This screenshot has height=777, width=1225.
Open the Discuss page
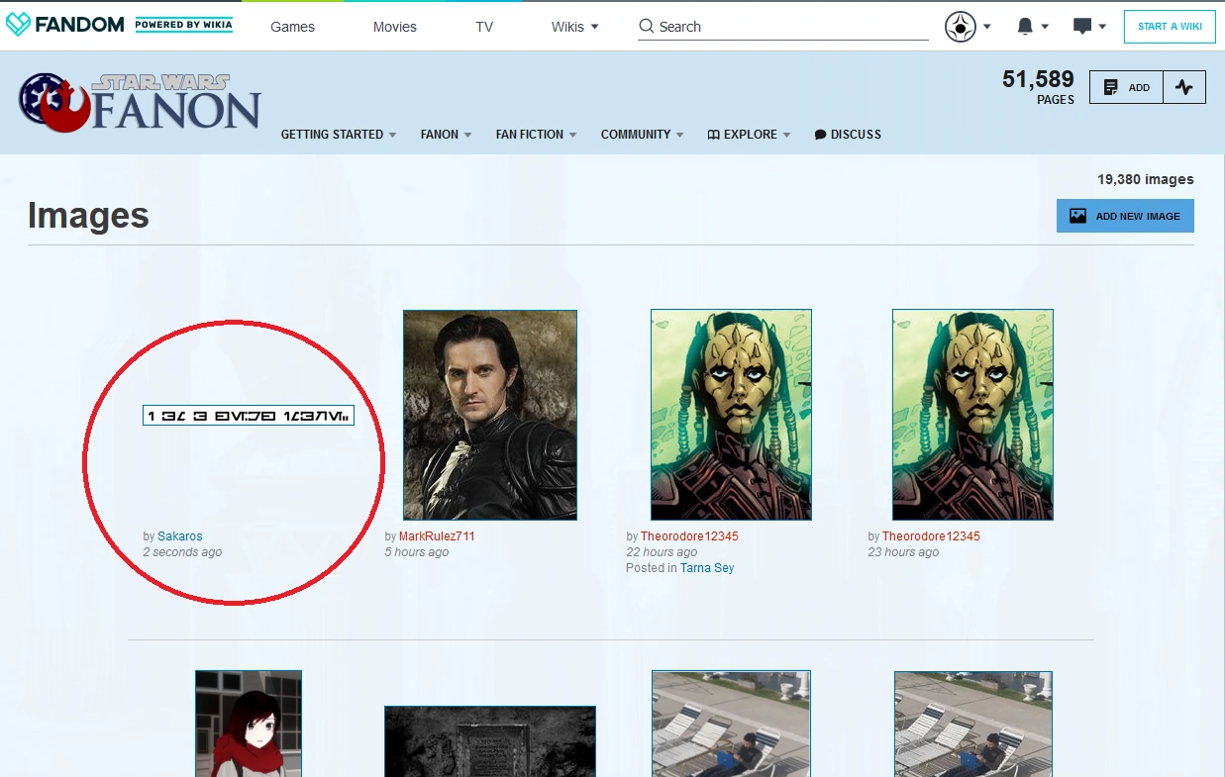tap(848, 135)
